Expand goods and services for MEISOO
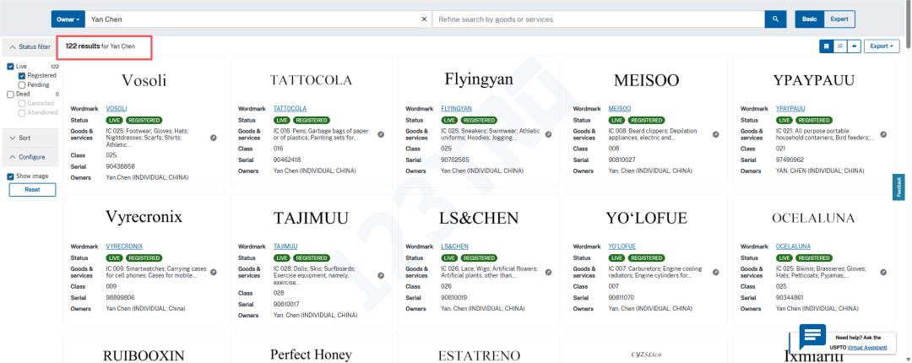 pos(716,134)
